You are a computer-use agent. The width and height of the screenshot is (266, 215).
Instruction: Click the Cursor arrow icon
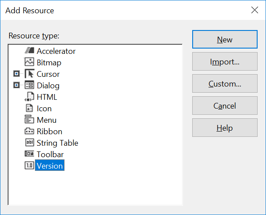(29, 74)
